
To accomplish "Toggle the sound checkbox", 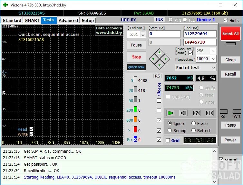I will tap(221, 159).
